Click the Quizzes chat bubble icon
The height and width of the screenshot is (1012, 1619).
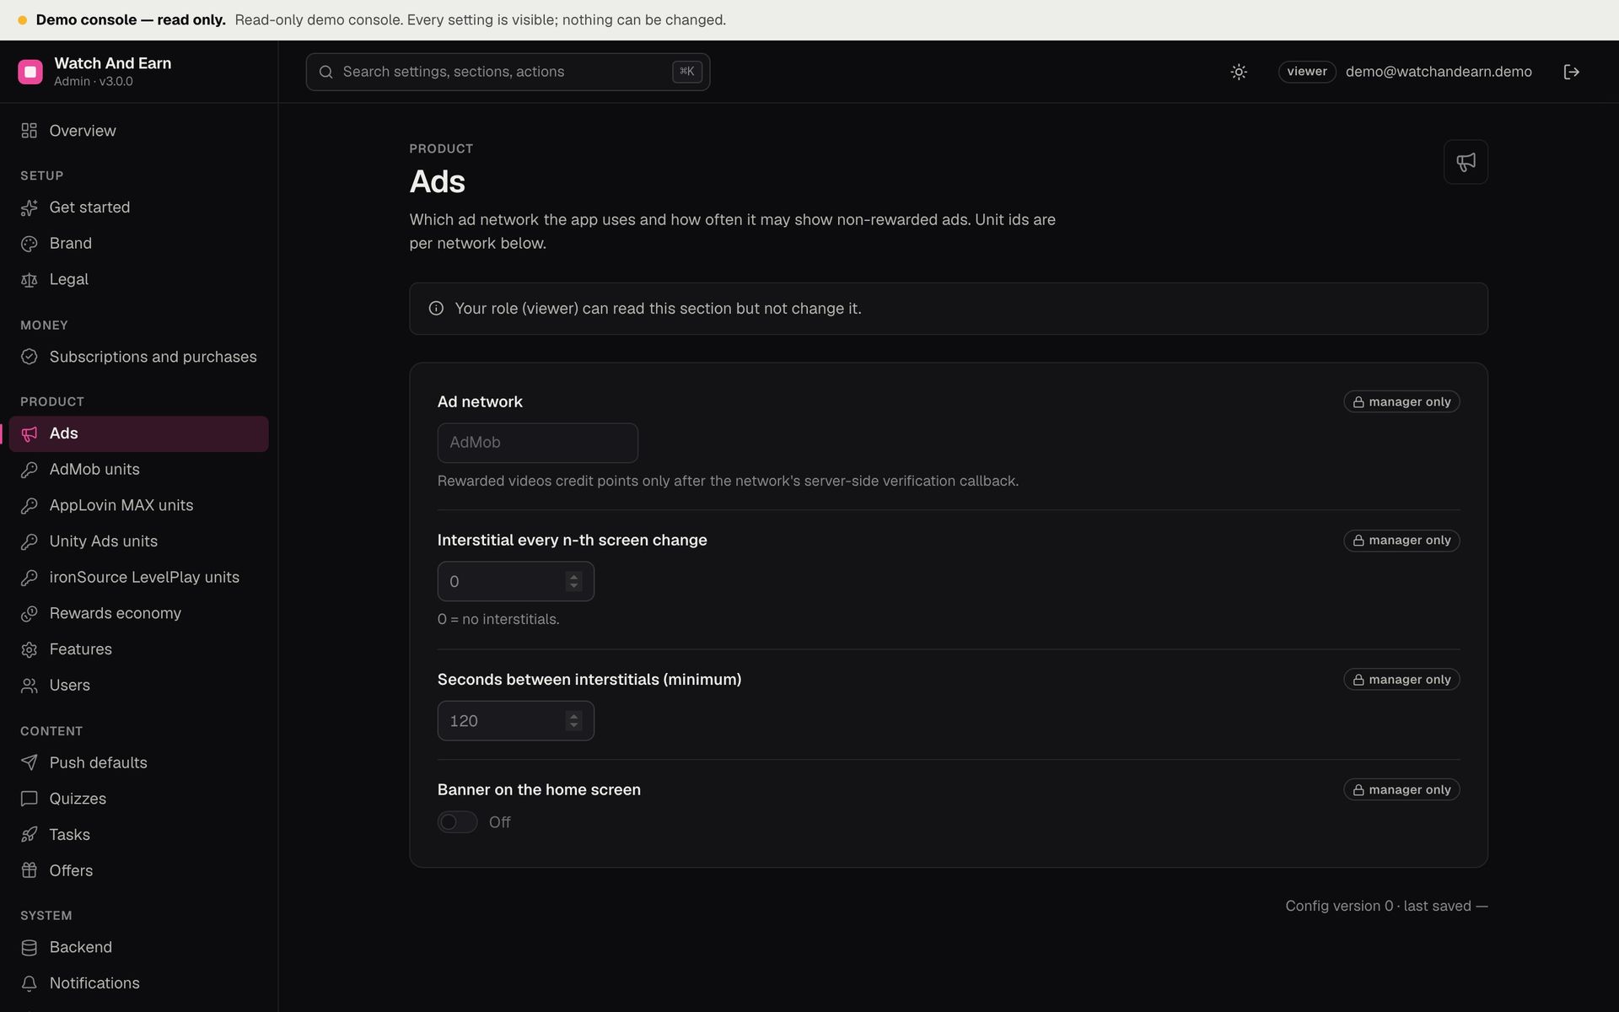tap(30, 799)
